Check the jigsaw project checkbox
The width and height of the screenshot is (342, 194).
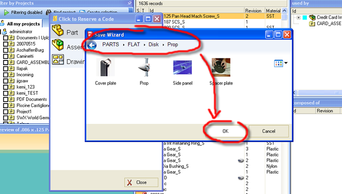click(6, 81)
